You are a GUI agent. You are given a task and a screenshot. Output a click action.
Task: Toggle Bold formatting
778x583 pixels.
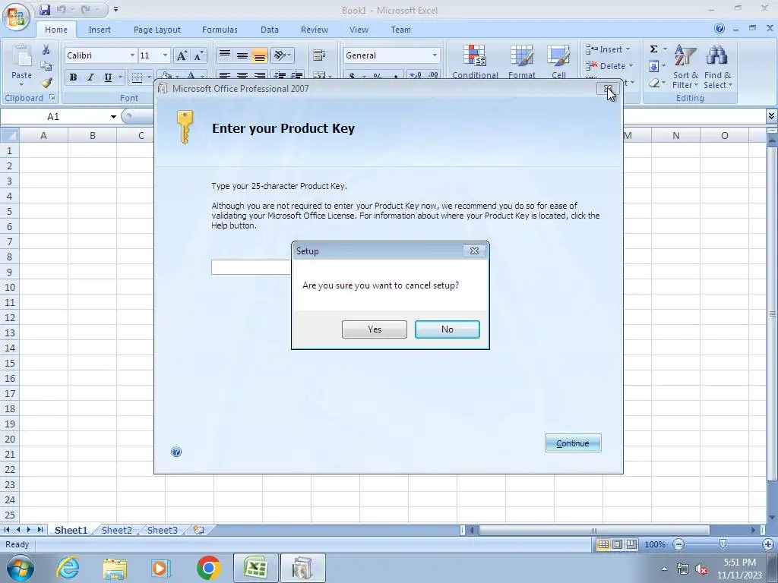pyautogui.click(x=74, y=77)
